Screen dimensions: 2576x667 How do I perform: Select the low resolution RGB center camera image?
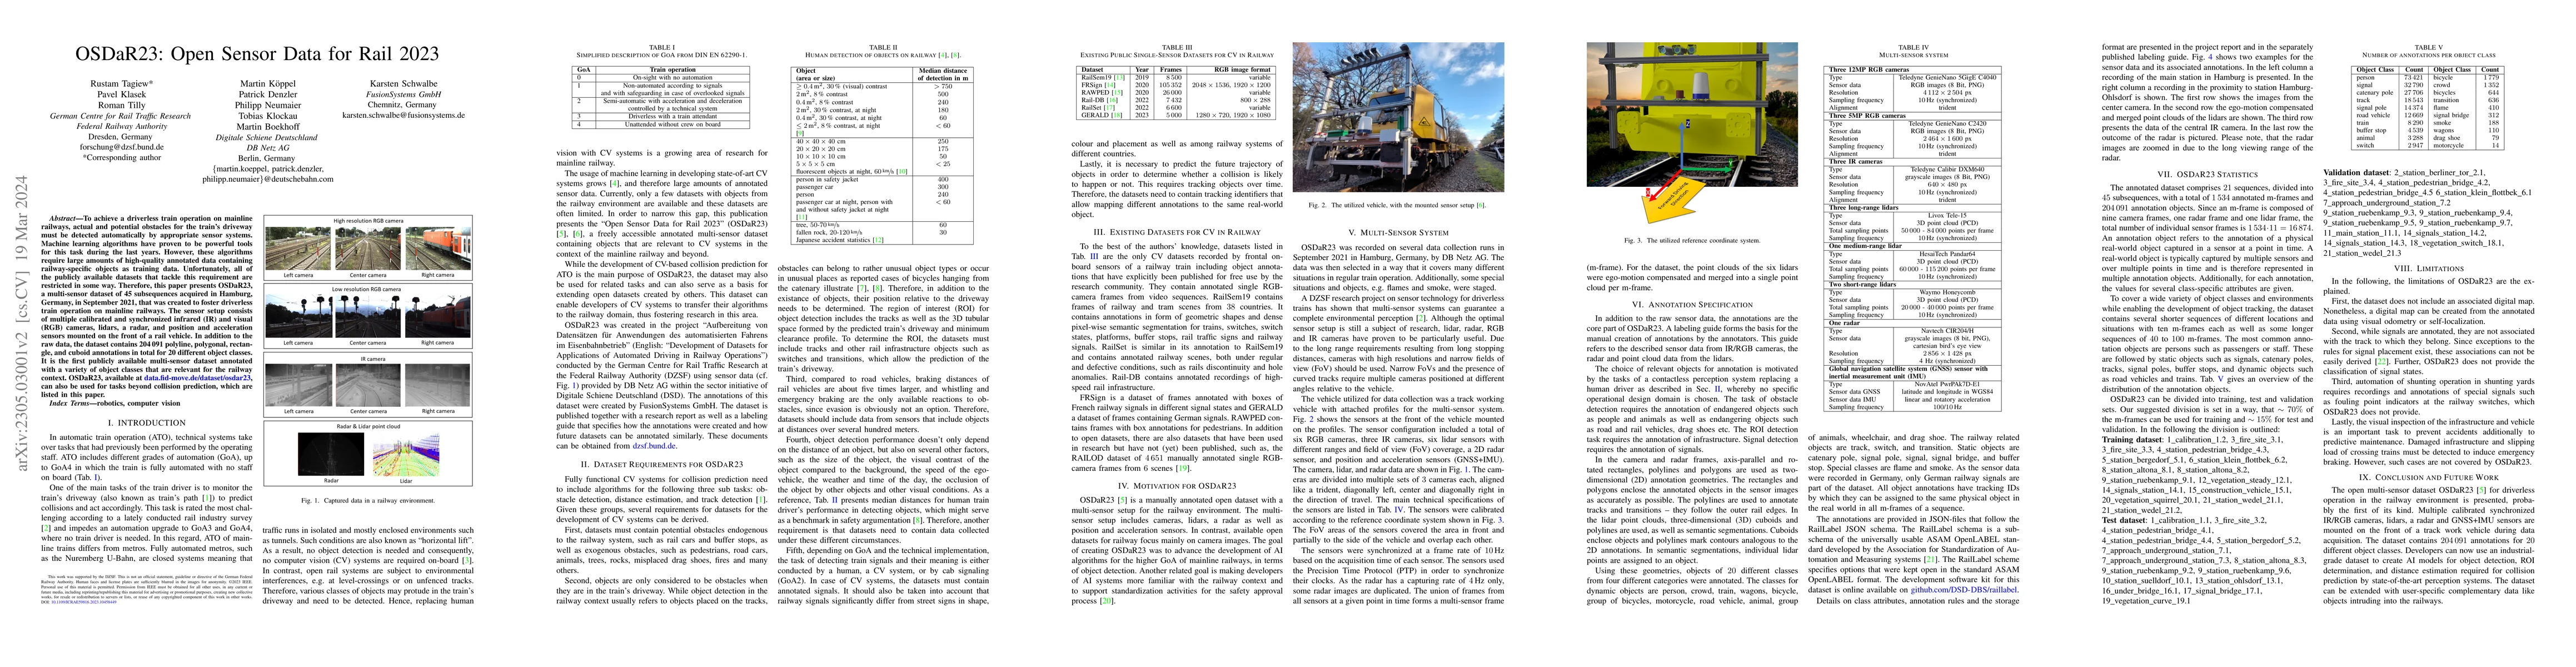click(x=367, y=315)
